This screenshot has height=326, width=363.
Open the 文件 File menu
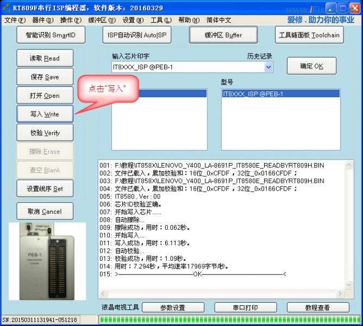[15, 20]
